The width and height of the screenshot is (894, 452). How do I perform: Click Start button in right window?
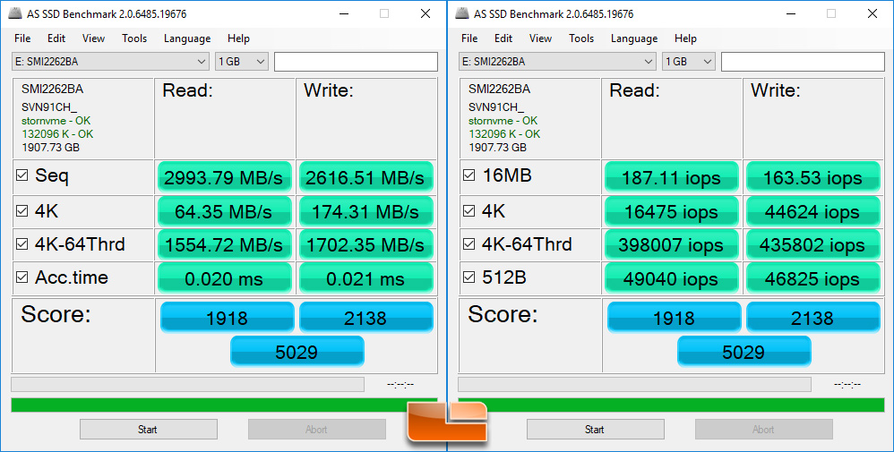coord(595,430)
